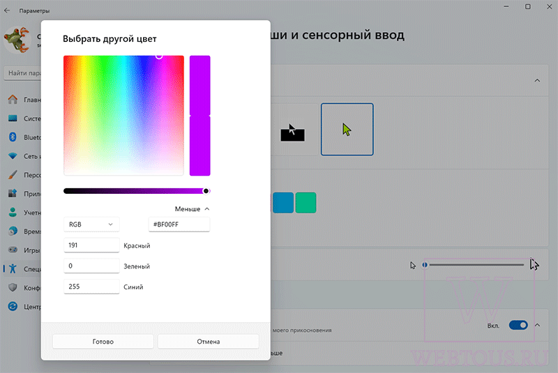Toggle the Вкл. touch indicator switch
Viewport: 558px width, 373px height.
(518, 325)
